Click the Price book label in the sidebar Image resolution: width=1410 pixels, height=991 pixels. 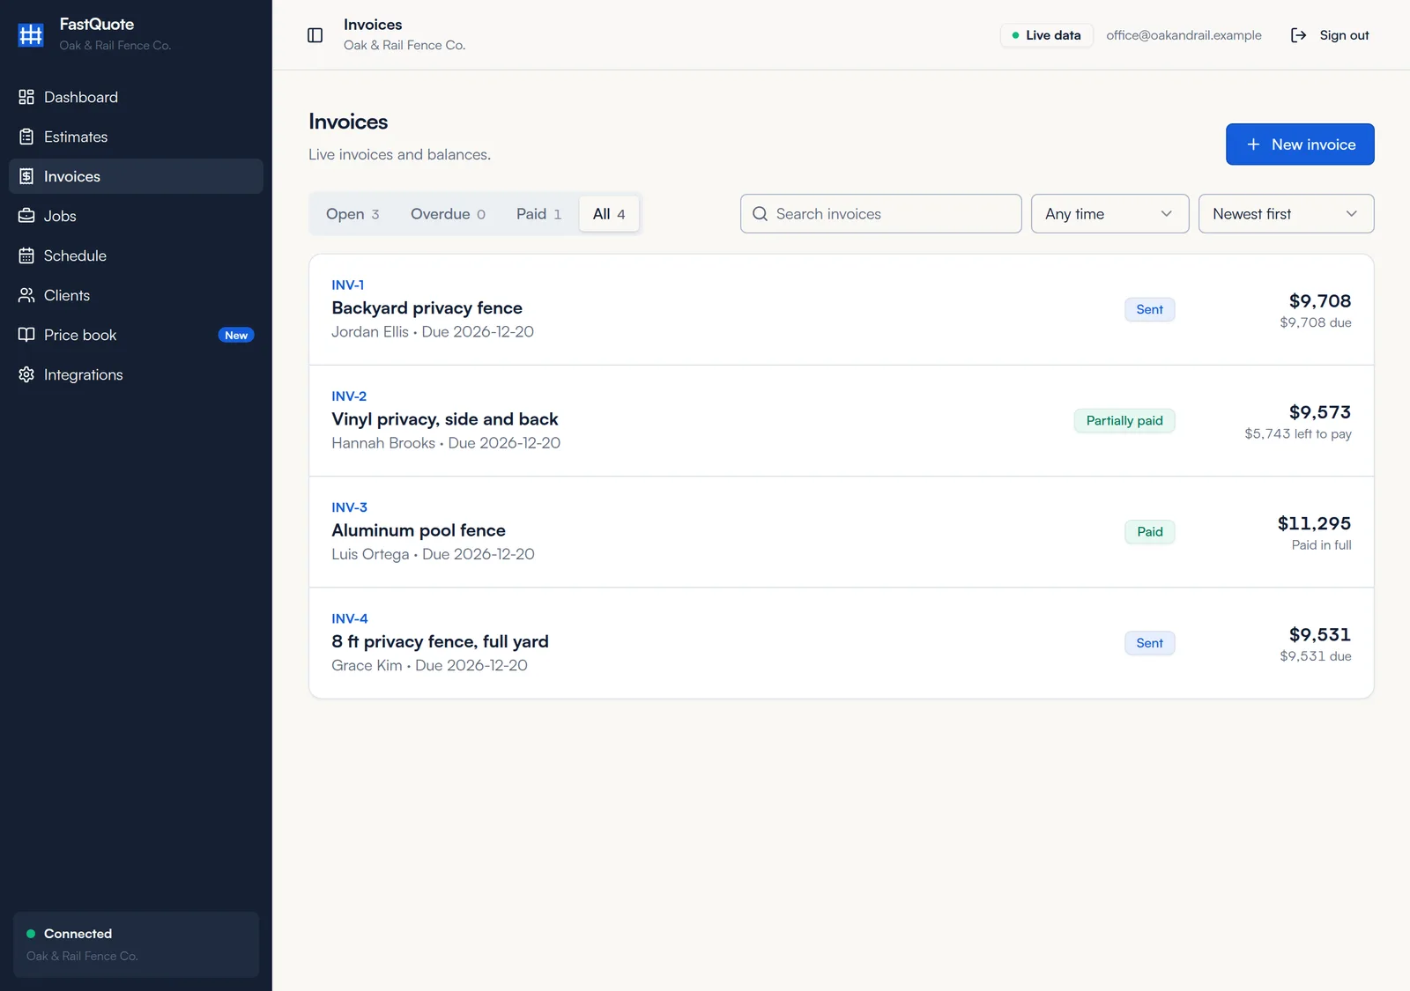pos(80,335)
